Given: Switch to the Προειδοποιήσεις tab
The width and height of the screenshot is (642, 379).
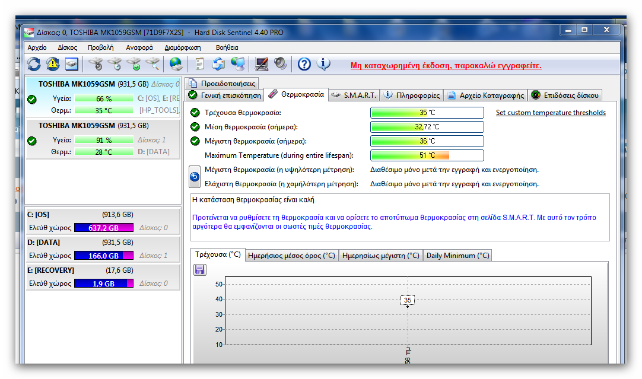Looking at the screenshot, I should point(221,84).
